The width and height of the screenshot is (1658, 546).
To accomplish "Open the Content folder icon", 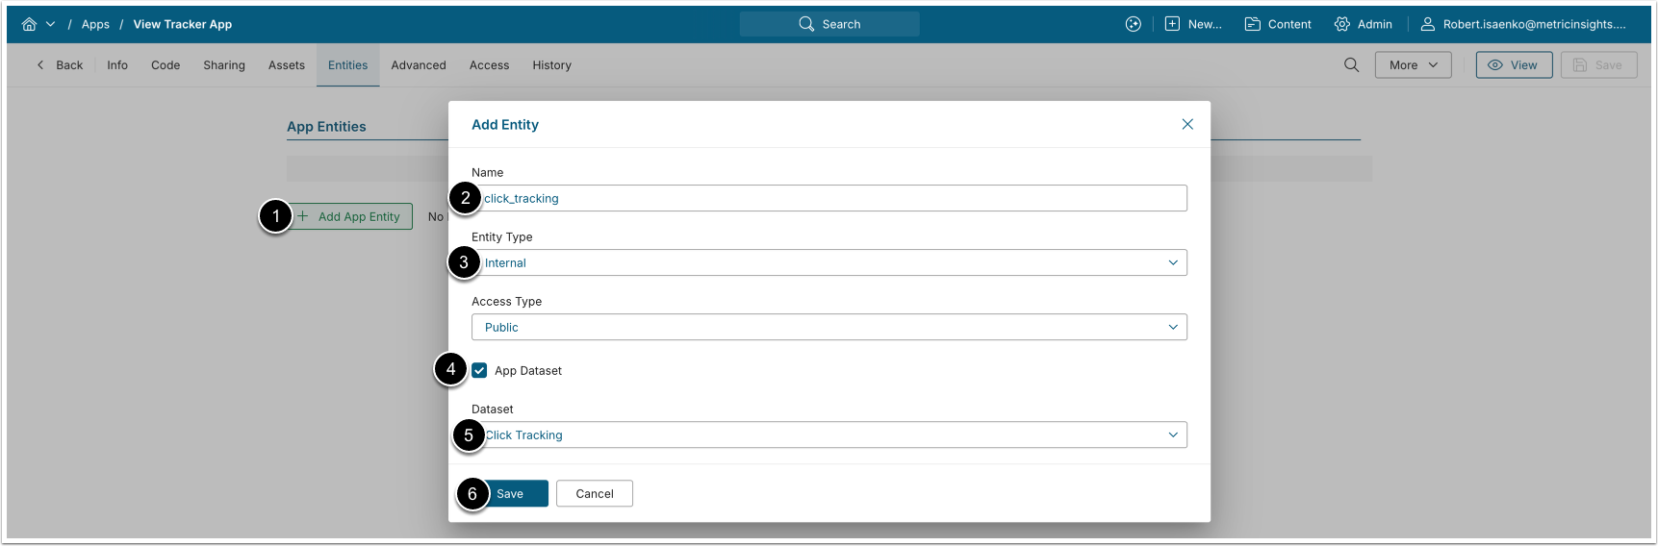I will coord(1252,24).
